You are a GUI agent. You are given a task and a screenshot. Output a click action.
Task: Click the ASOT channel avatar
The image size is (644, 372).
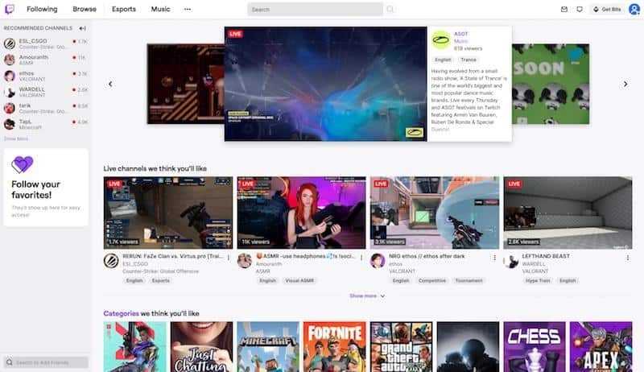tap(440, 40)
